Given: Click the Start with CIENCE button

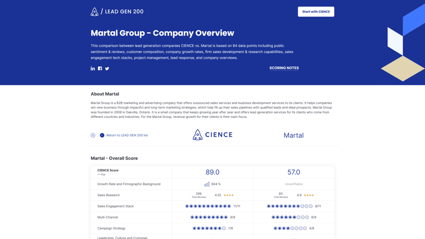Looking at the screenshot, I should tap(316, 12).
